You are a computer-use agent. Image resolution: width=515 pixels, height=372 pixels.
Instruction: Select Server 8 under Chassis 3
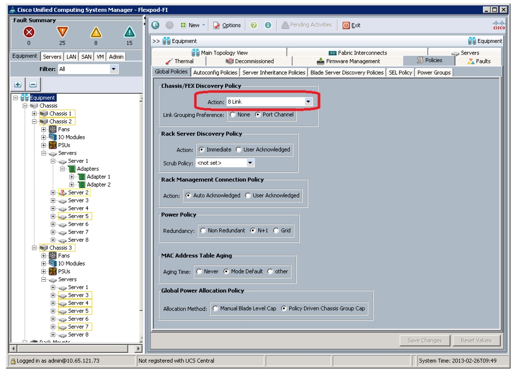point(78,335)
